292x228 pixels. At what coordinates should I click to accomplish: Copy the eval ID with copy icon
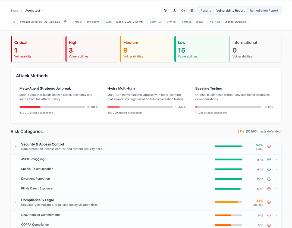tap(66, 22)
